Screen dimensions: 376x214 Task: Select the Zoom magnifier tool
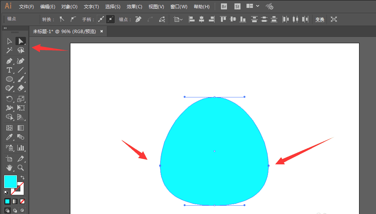pyautogui.click(x=21, y=168)
